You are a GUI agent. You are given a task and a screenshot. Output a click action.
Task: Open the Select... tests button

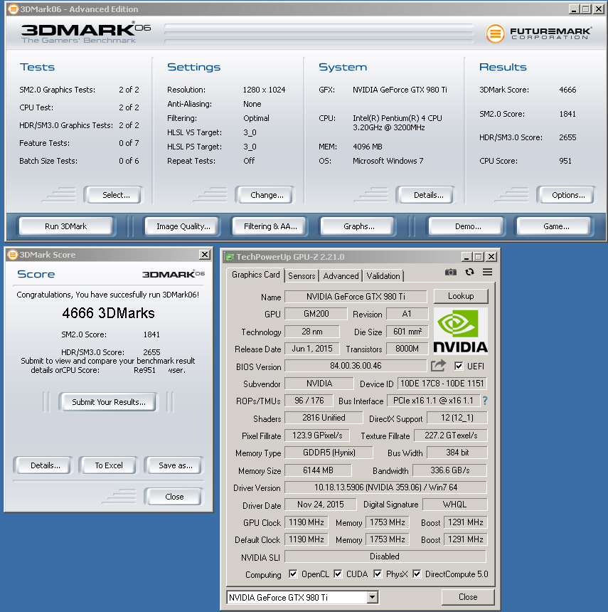coord(114,195)
